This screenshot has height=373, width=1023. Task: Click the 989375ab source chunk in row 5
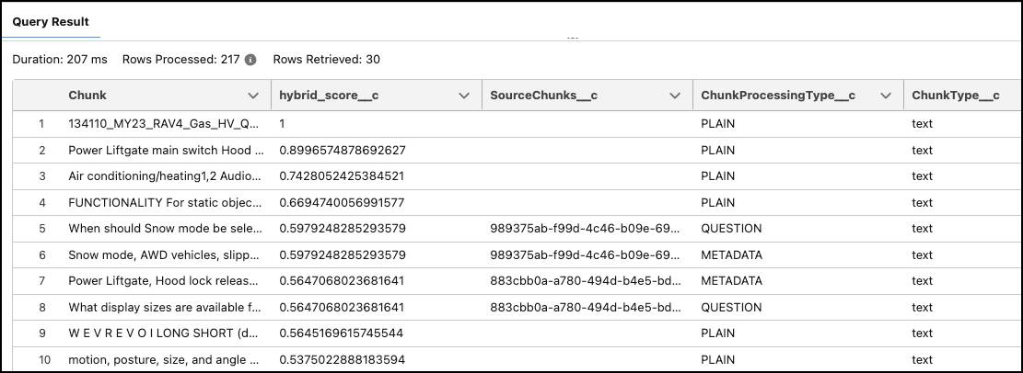(x=587, y=229)
